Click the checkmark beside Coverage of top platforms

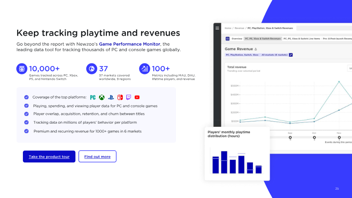coord(26,97)
